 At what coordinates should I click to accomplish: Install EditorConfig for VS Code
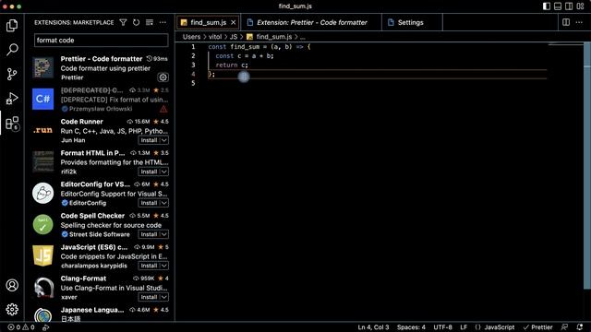point(149,203)
